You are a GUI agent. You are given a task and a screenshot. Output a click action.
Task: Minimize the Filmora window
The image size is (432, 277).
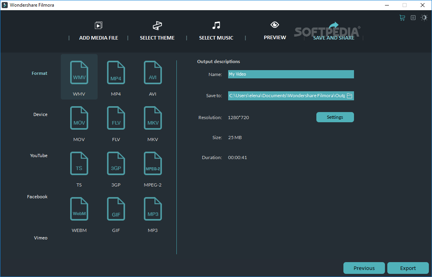[387, 5]
